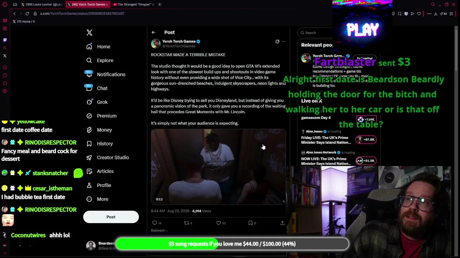Click the Creator Studio icon
Screen dimensions: 460x258
[x=89, y=157]
